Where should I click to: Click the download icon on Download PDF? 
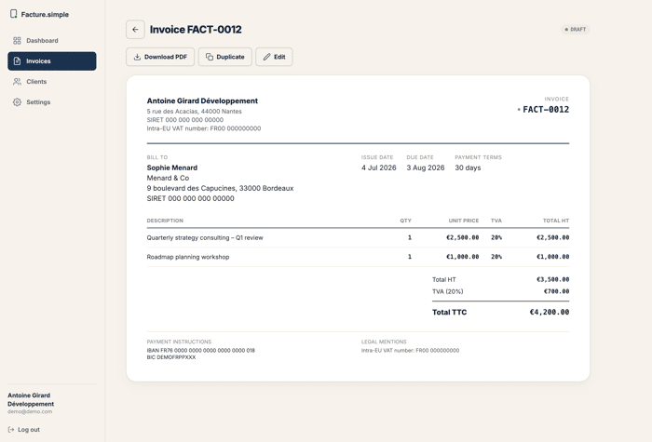pyautogui.click(x=137, y=57)
